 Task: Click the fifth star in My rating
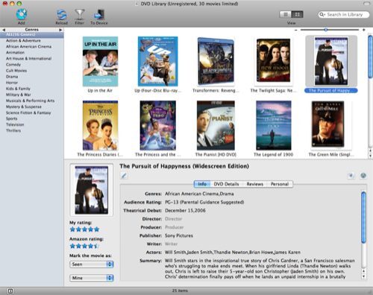pos(97,229)
